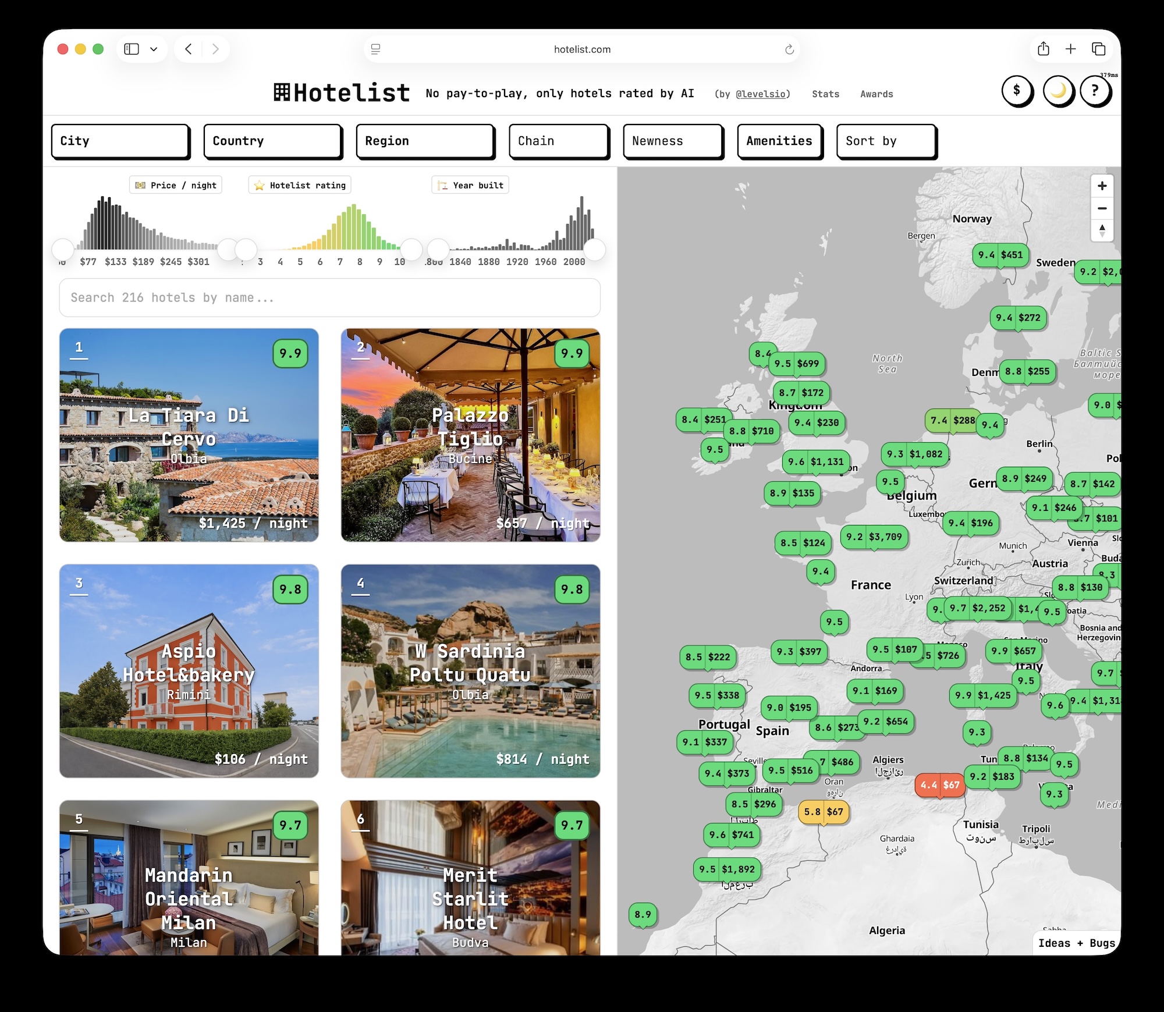1164x1012 pixels.
Task: Select the yellow 5.8 $67 map marker
Action: (x=824, y=812)
